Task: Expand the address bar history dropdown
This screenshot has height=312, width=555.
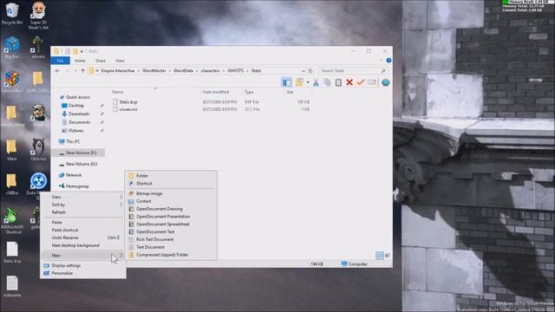Action: coord(304,71)
